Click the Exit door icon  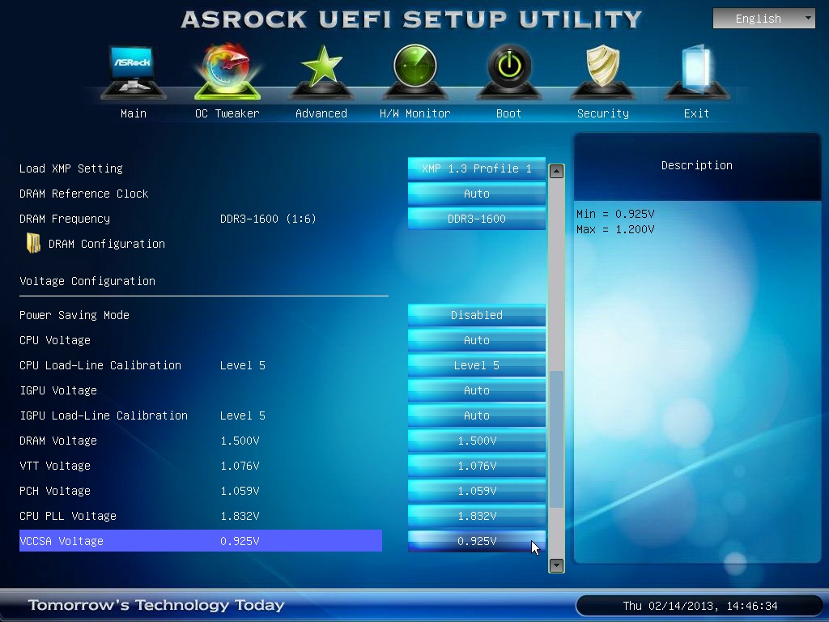coord(697,71)
